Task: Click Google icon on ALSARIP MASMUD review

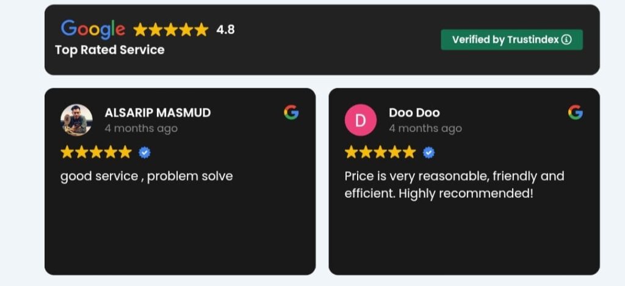Action: (291, 112)
